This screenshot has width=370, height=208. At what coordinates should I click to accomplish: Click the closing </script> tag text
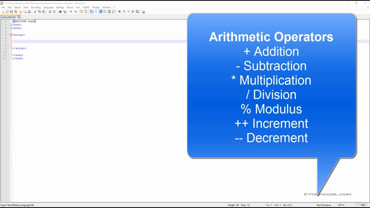19,48
